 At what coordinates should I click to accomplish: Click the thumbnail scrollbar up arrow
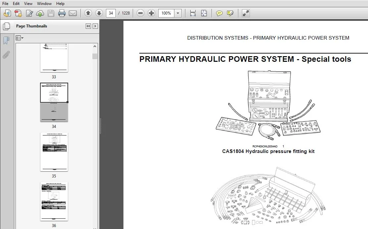[x=95, y=46]
